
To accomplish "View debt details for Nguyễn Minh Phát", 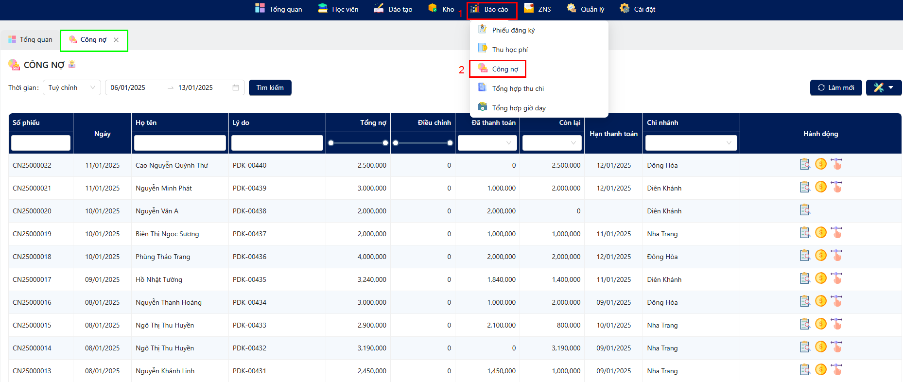I will coord(805,187).
